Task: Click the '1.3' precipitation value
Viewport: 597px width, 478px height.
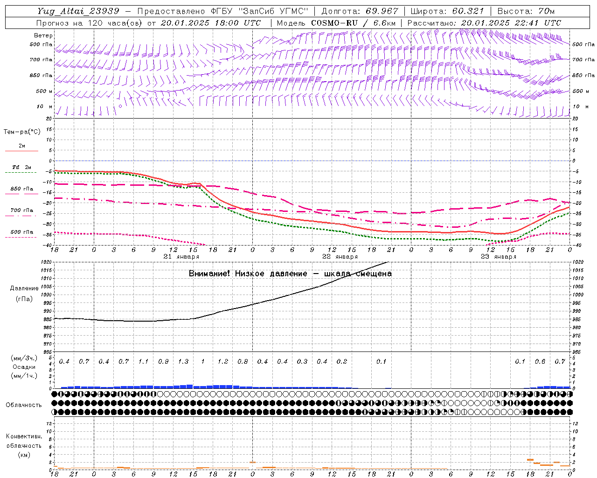Action: (x=183, y=362)
